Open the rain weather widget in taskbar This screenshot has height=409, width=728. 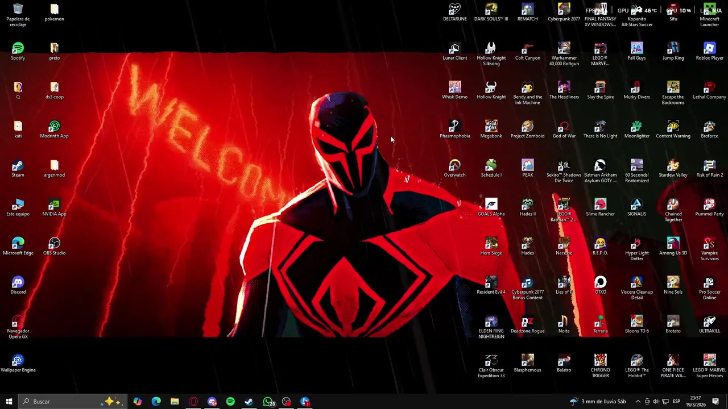(598, 402)
